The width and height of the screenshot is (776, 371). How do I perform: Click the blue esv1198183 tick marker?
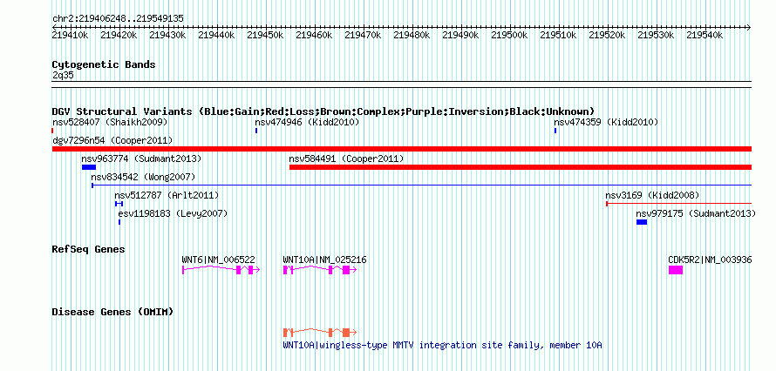click(x=119, y=222)
